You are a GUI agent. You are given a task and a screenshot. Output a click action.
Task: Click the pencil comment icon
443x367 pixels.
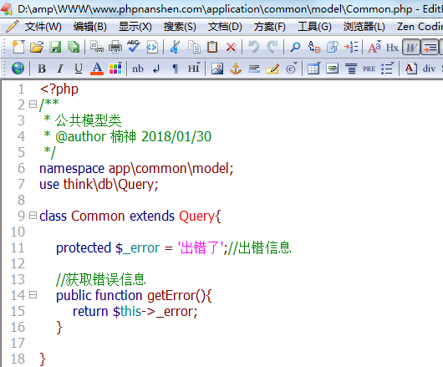click(x=272, y=69)
